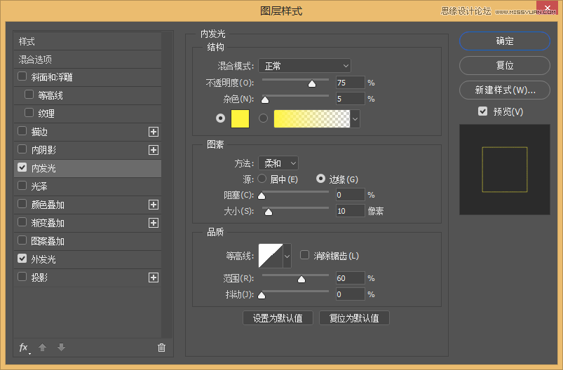The image size is (563, 370).
Task: Select the 投影 effect row
Action: tap(88, 277)
